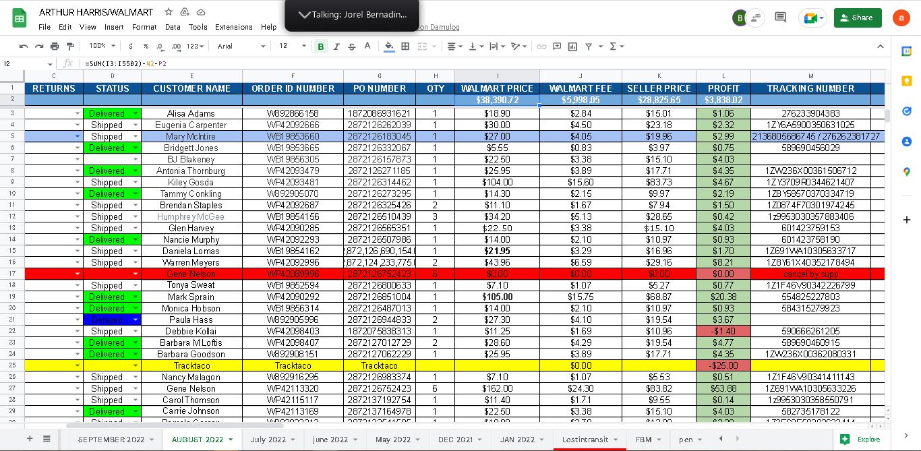Apply currency format with dollar icon
This screenshot has width=921, height=451.
(x=131, y=47)
